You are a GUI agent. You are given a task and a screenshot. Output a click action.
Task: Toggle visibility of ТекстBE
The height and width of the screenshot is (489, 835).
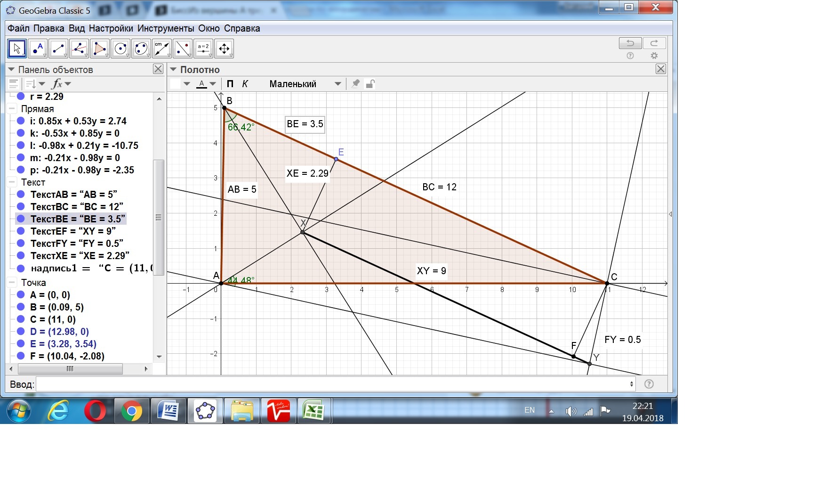(21, 219)
